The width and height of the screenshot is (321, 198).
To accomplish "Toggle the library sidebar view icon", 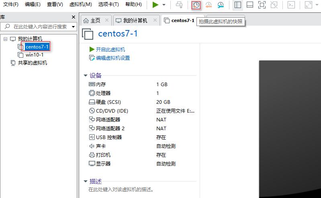I will click(x=238, y=5).
